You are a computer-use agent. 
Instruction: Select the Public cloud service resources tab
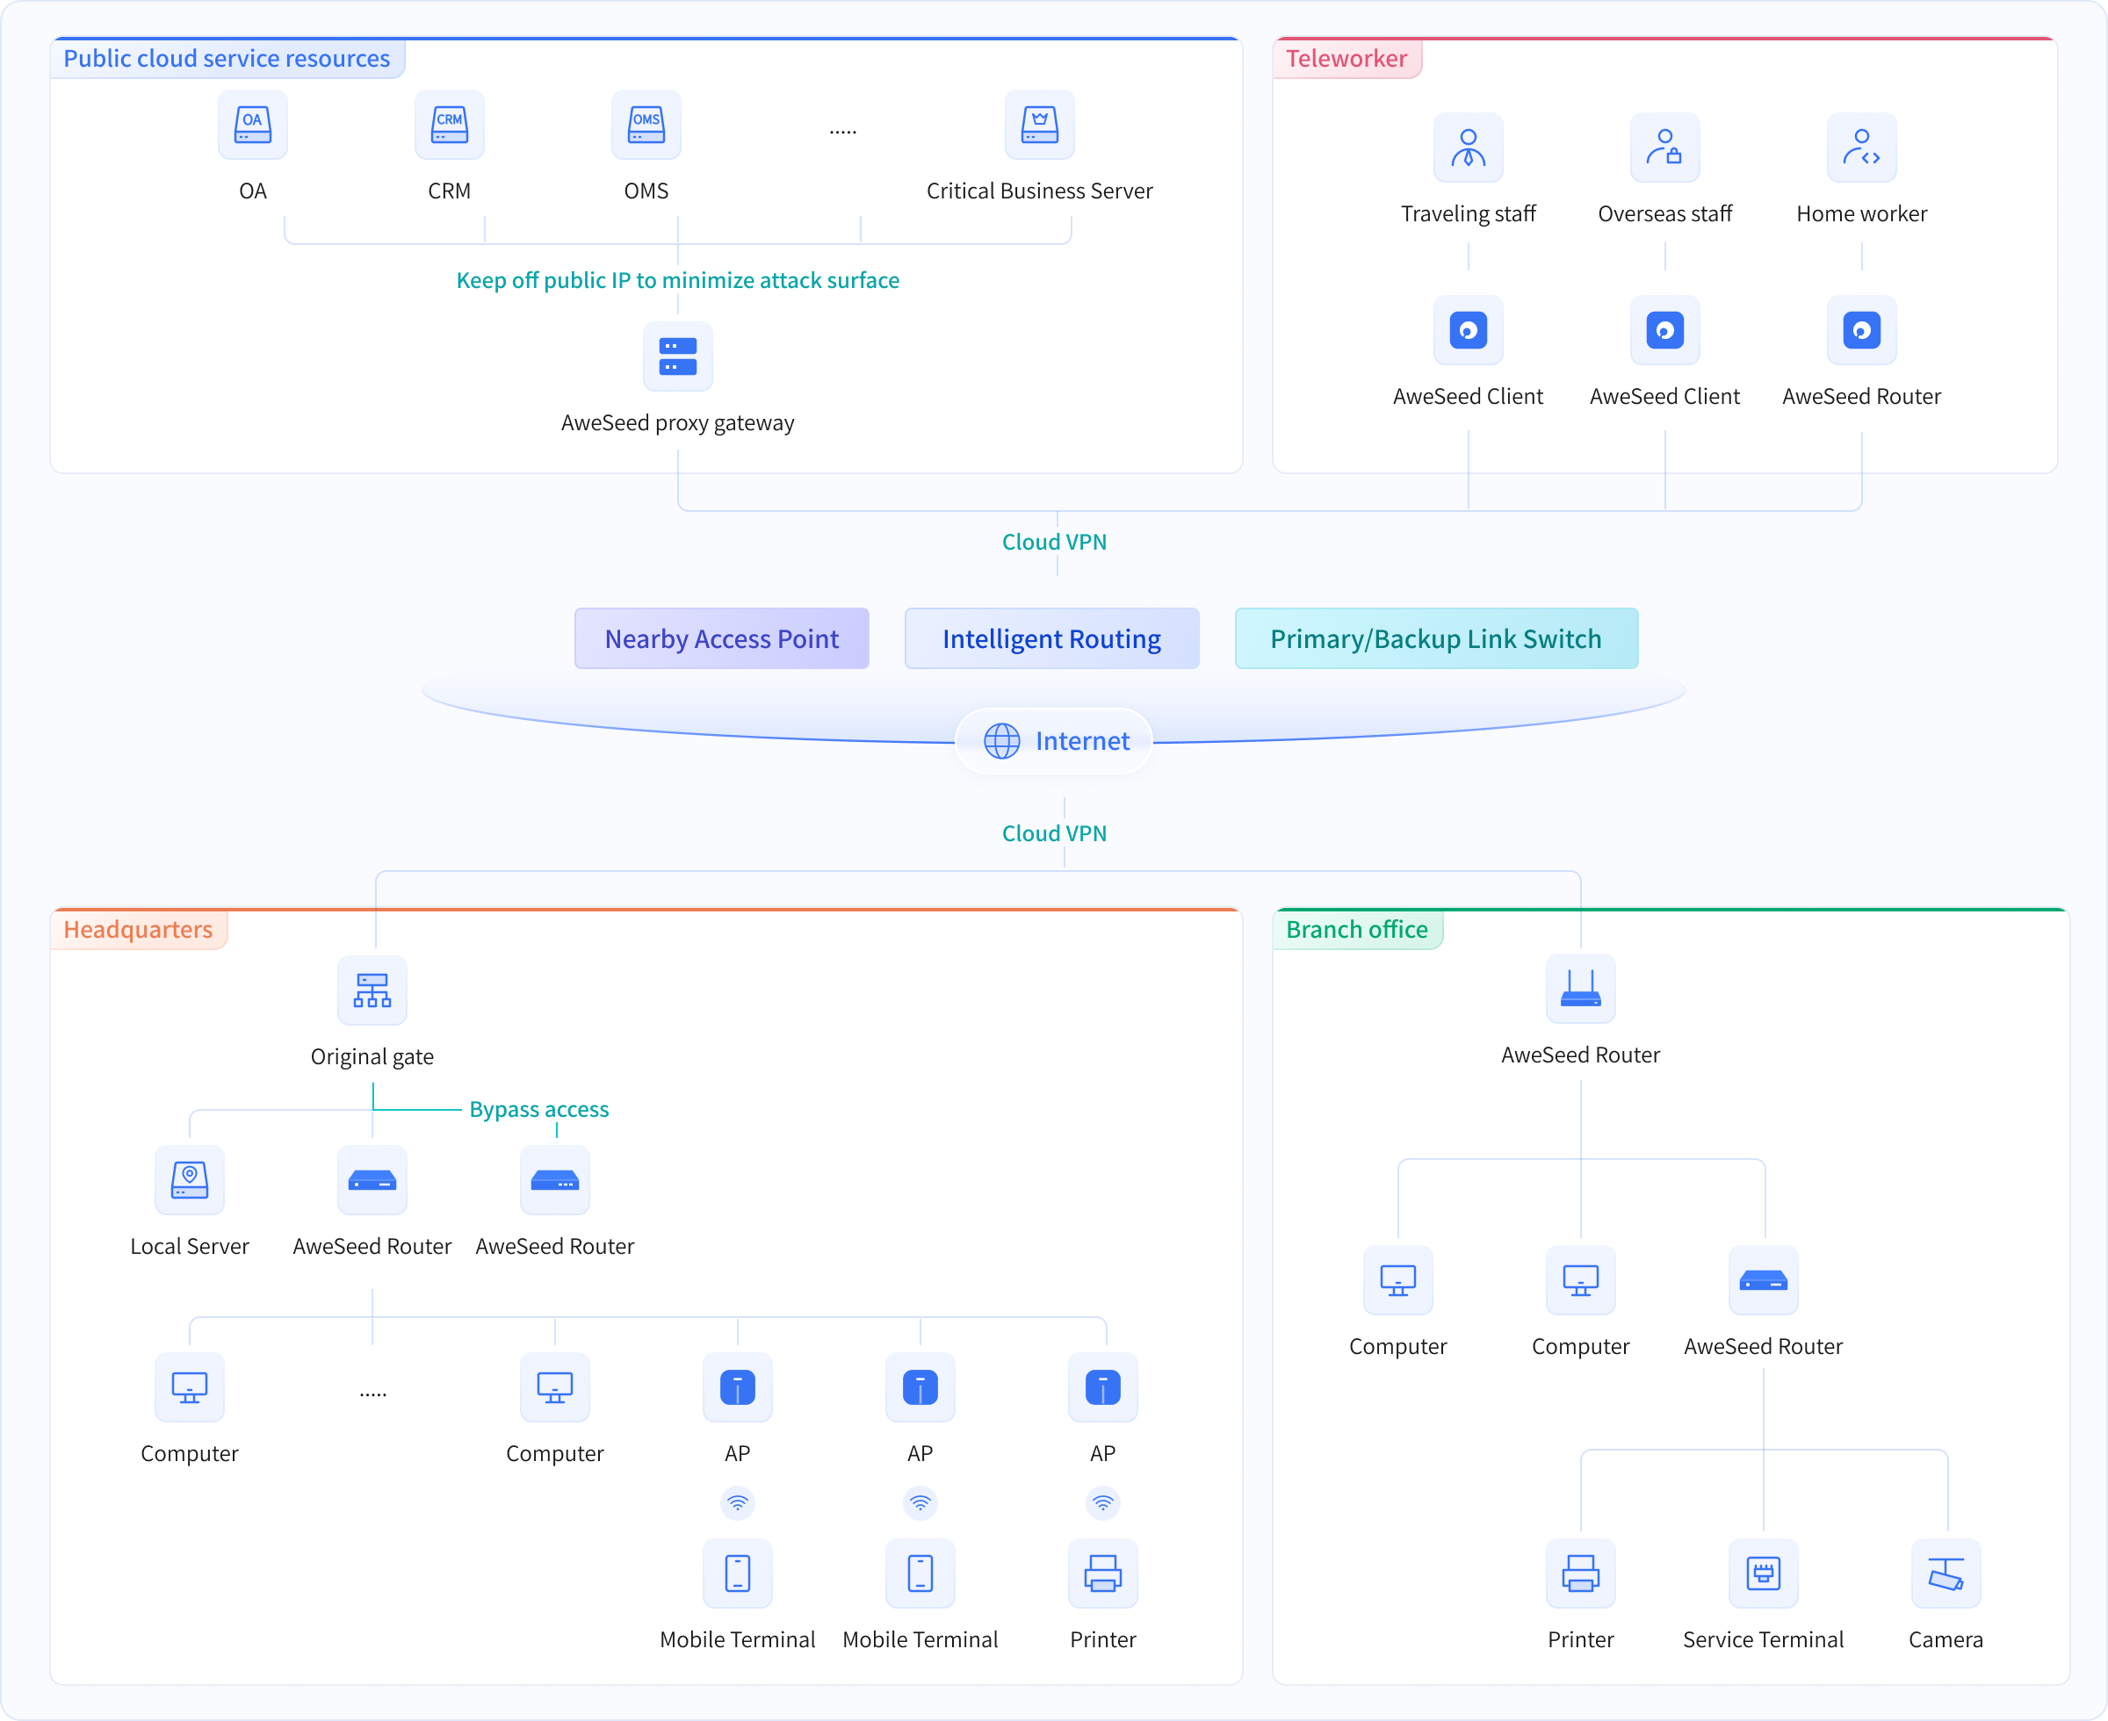click(x=227, y=59)
